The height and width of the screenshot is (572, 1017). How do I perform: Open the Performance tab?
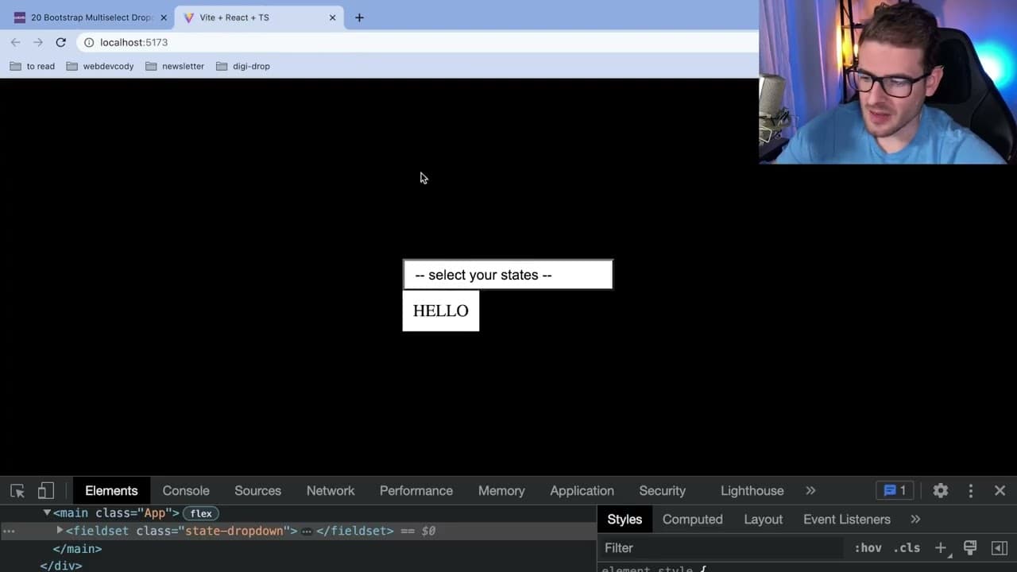click(x=416, y=491)
